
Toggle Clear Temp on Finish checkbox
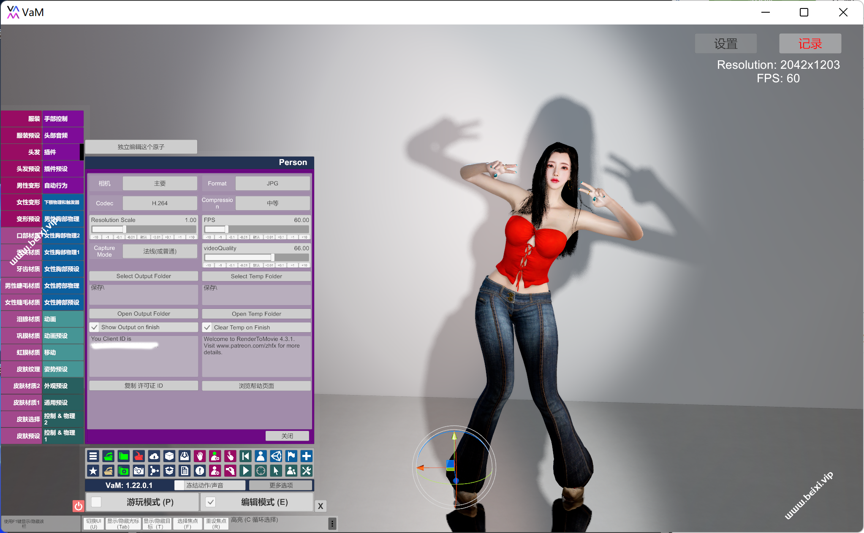[x=207, y=327]
